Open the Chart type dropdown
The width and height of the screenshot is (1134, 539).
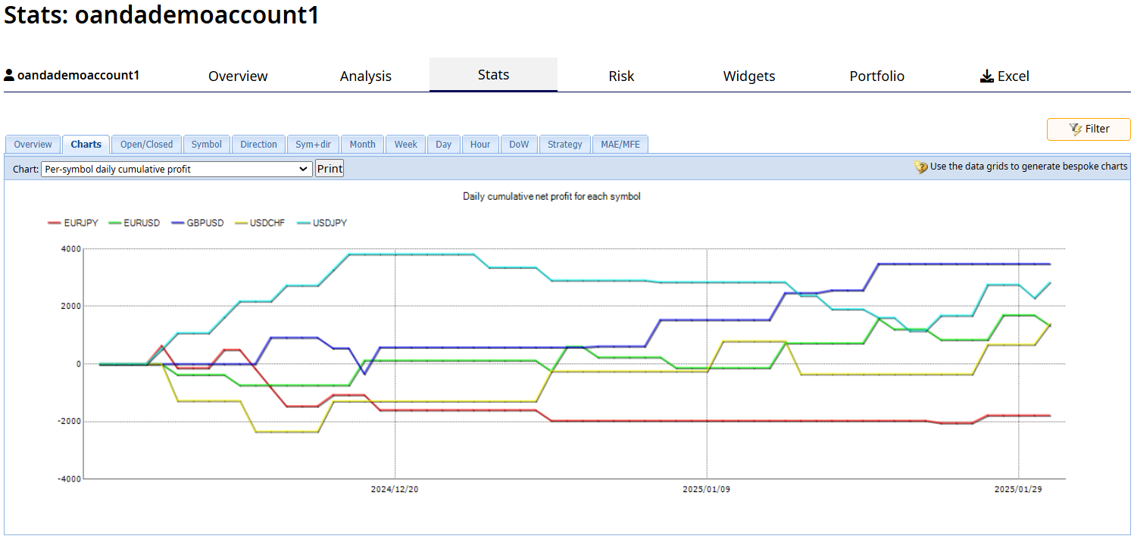(177, 169)
